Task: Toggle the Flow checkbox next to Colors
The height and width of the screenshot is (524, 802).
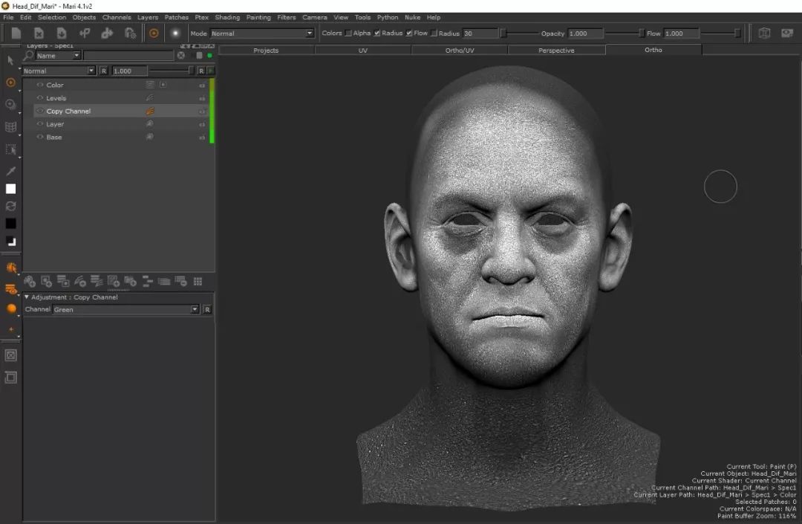Action: point(409,33)
